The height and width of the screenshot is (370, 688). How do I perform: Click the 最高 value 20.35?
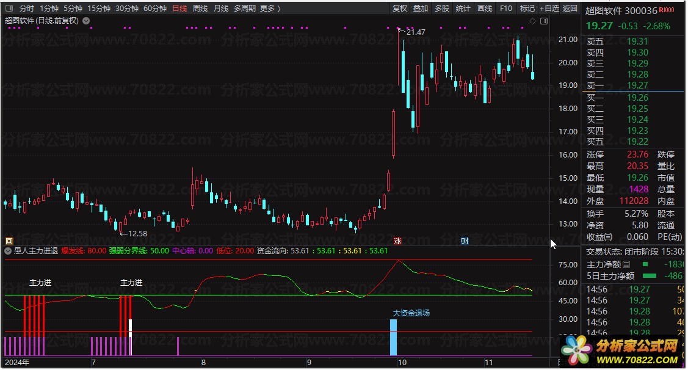click(x=637, y=166)
